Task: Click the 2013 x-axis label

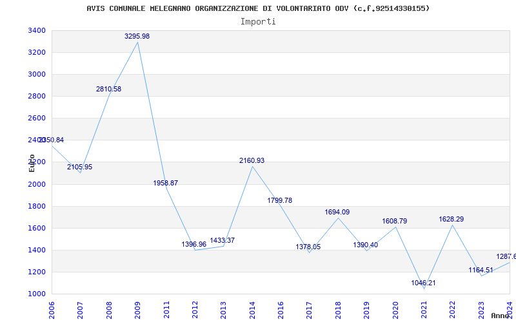Action: [x=223, y=310]
